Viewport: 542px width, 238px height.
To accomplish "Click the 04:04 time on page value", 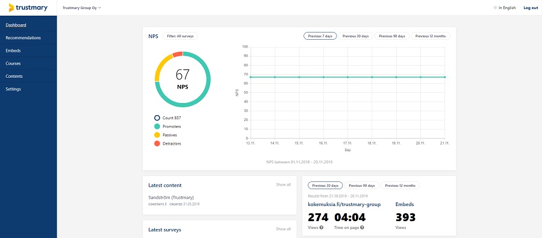I will [x=350, y=218].
